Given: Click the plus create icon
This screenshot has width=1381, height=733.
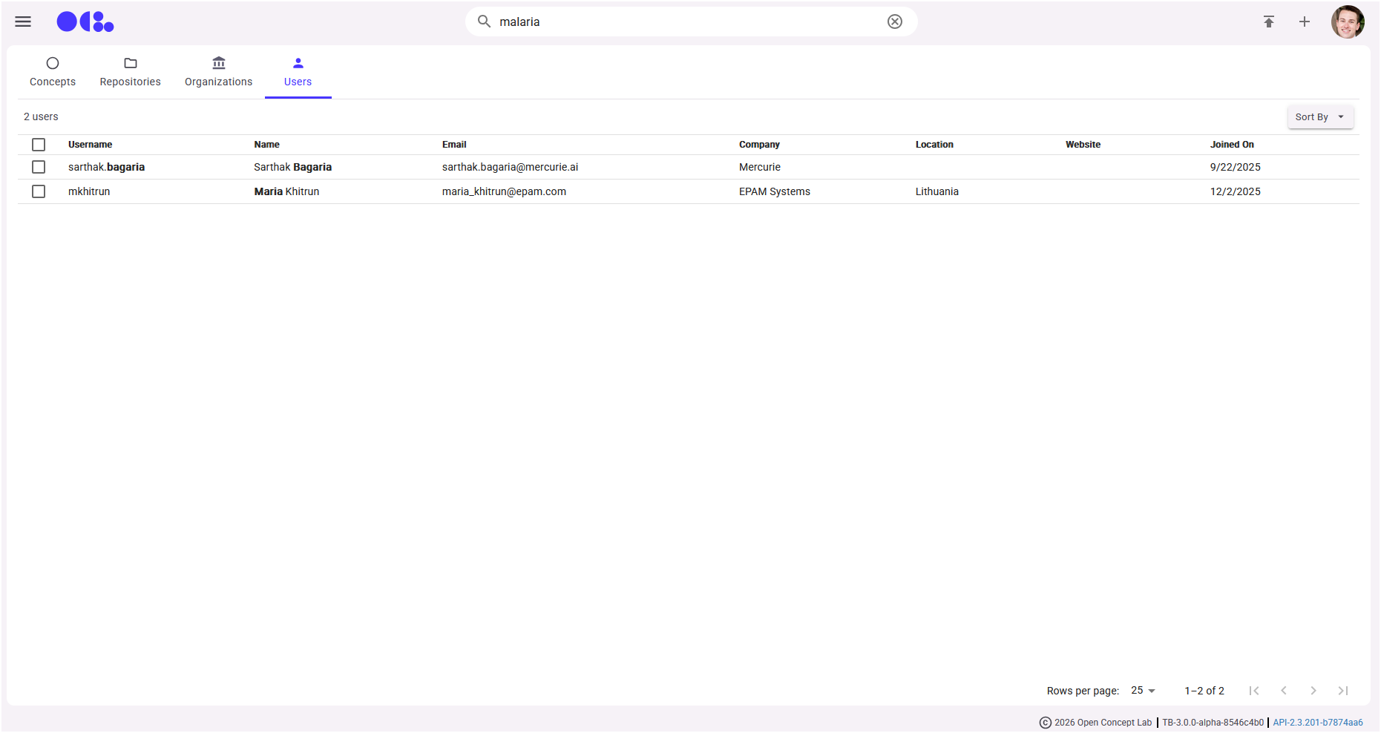Looking at the screenshot, I should 1304,22.
